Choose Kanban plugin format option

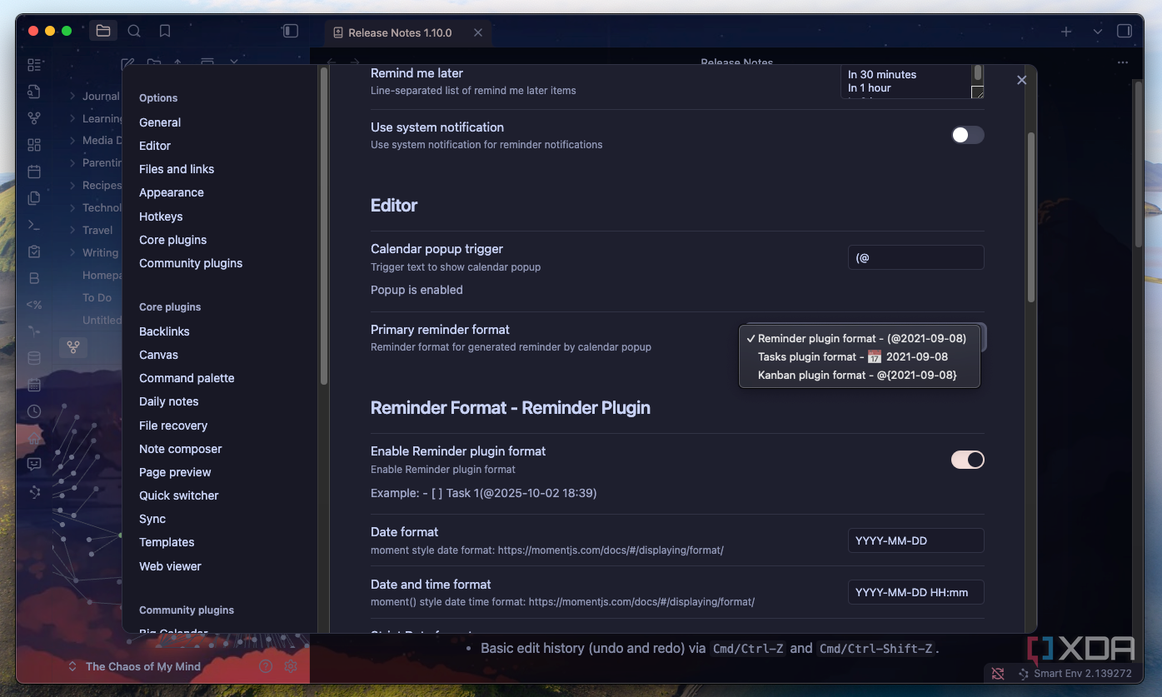(860, 375)
